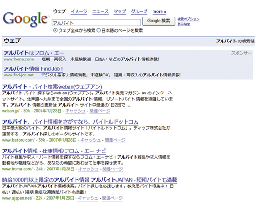
Task: Open the グループ tab
Action: (139, 12)
